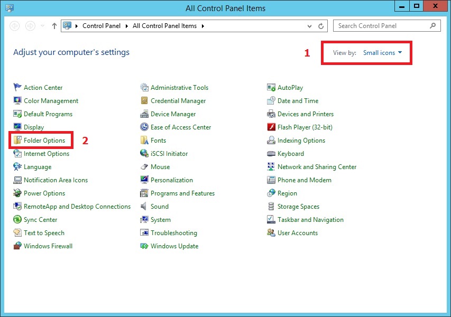Viewport: 451px width, 317px height.
Task: Open the View by Small icons dropdown
Action: tap(382, 53)
